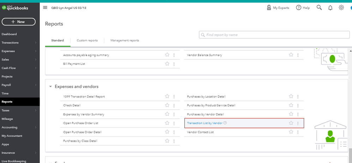Favorite the Transaction List by Vendor report
This screenshot has width=352, height=163.
click(291, 123)
